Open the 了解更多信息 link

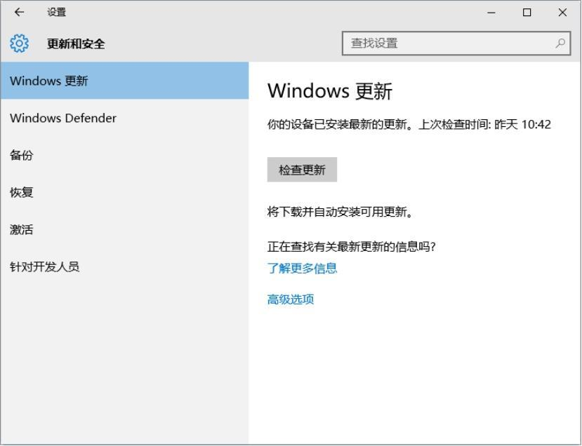tap(302, 268)
